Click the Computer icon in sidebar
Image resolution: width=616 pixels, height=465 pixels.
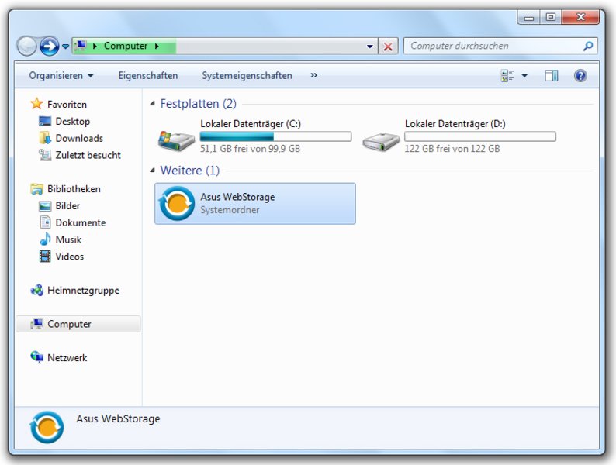[x=37, y=324]
